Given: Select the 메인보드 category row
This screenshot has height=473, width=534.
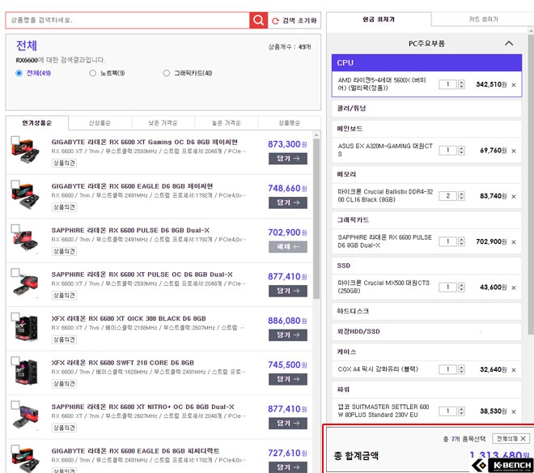Looking at the screenshot, I should click(x=426, y=129).
